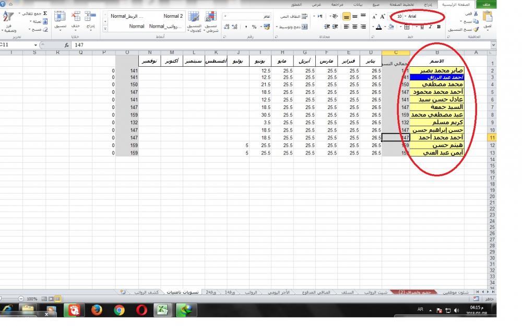Align cell text to the left

347,27
